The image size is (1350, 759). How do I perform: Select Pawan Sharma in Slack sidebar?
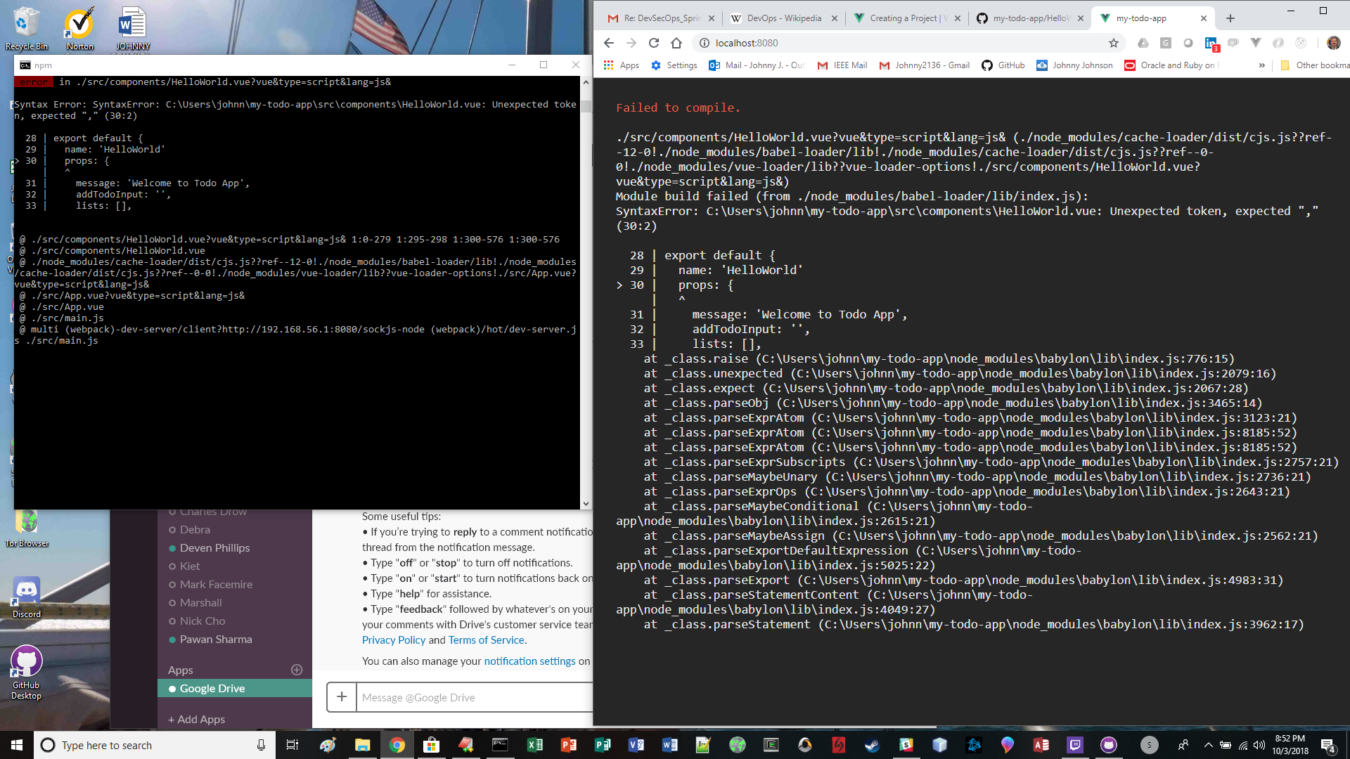[x=216, y=639]
